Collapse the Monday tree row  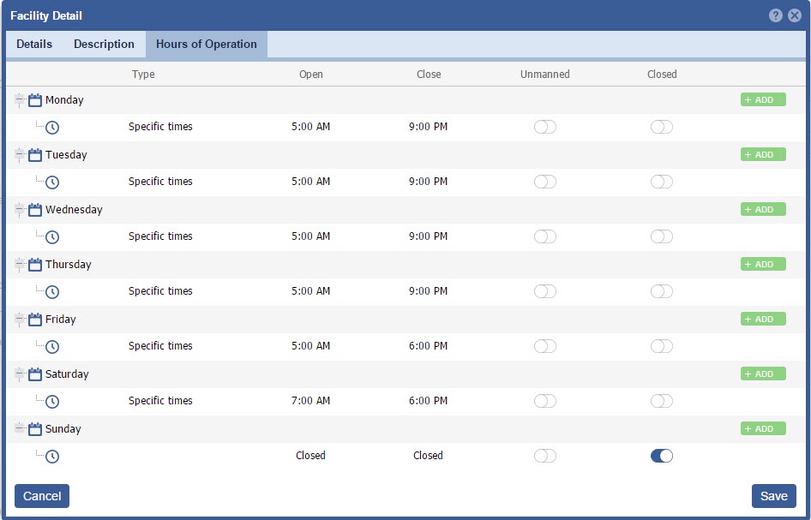20,100
